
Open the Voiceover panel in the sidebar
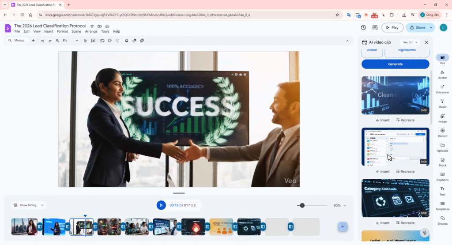[442, 89]
